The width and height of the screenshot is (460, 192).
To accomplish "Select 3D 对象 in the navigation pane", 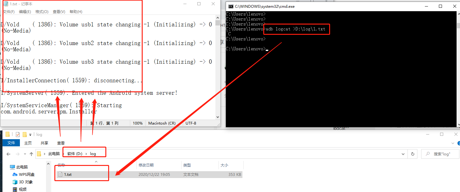I will click(x=22, y=182).
